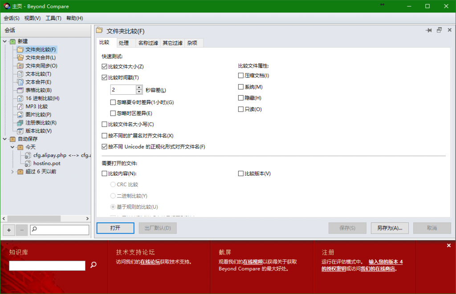The image size is (456, 294).
Task: Tick the 比较内容 checkbox
Action: pos(105,173)
